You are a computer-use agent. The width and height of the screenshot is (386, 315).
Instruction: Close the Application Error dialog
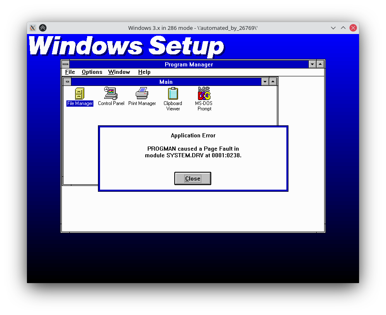coord(193,178)
